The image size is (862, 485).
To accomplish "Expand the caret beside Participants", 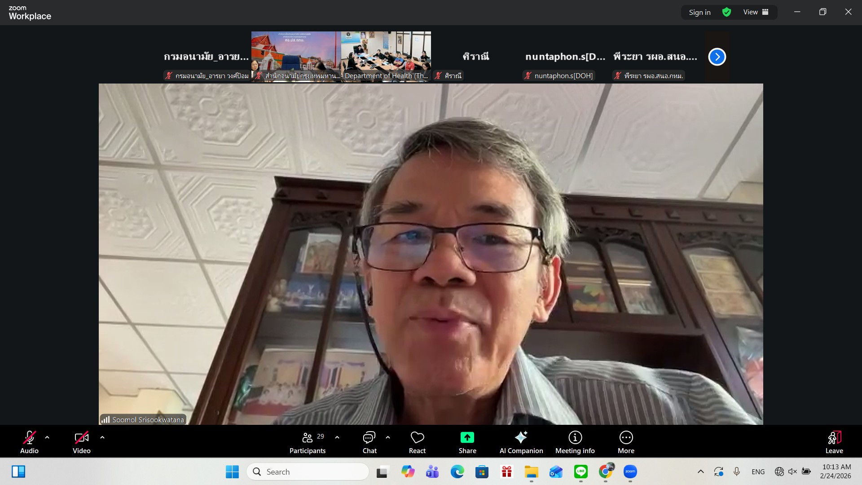I will [337, 437].
